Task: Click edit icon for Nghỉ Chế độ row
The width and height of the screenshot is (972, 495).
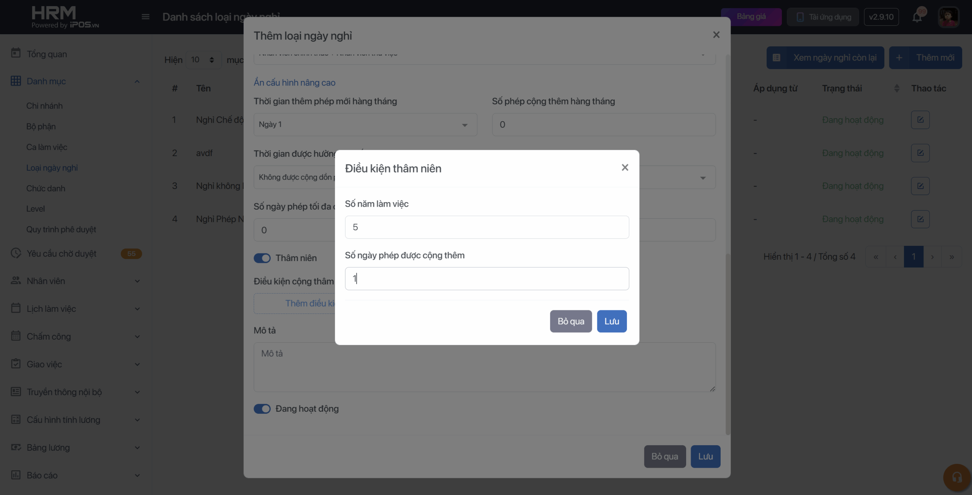Action: point(920,120)
